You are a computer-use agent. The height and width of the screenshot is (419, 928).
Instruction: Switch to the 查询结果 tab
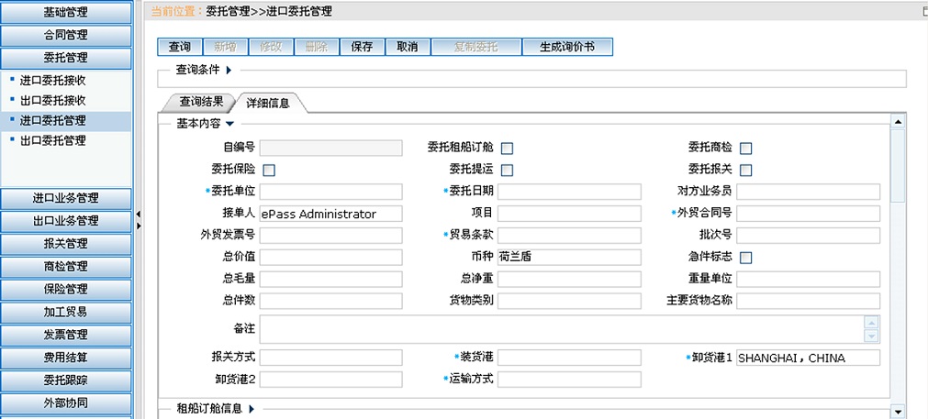coord(199,102)
